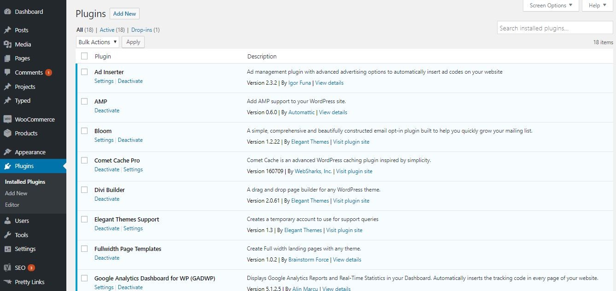Click the Pages icon in sidebar
616x291 pixels.
click(7, 58)
